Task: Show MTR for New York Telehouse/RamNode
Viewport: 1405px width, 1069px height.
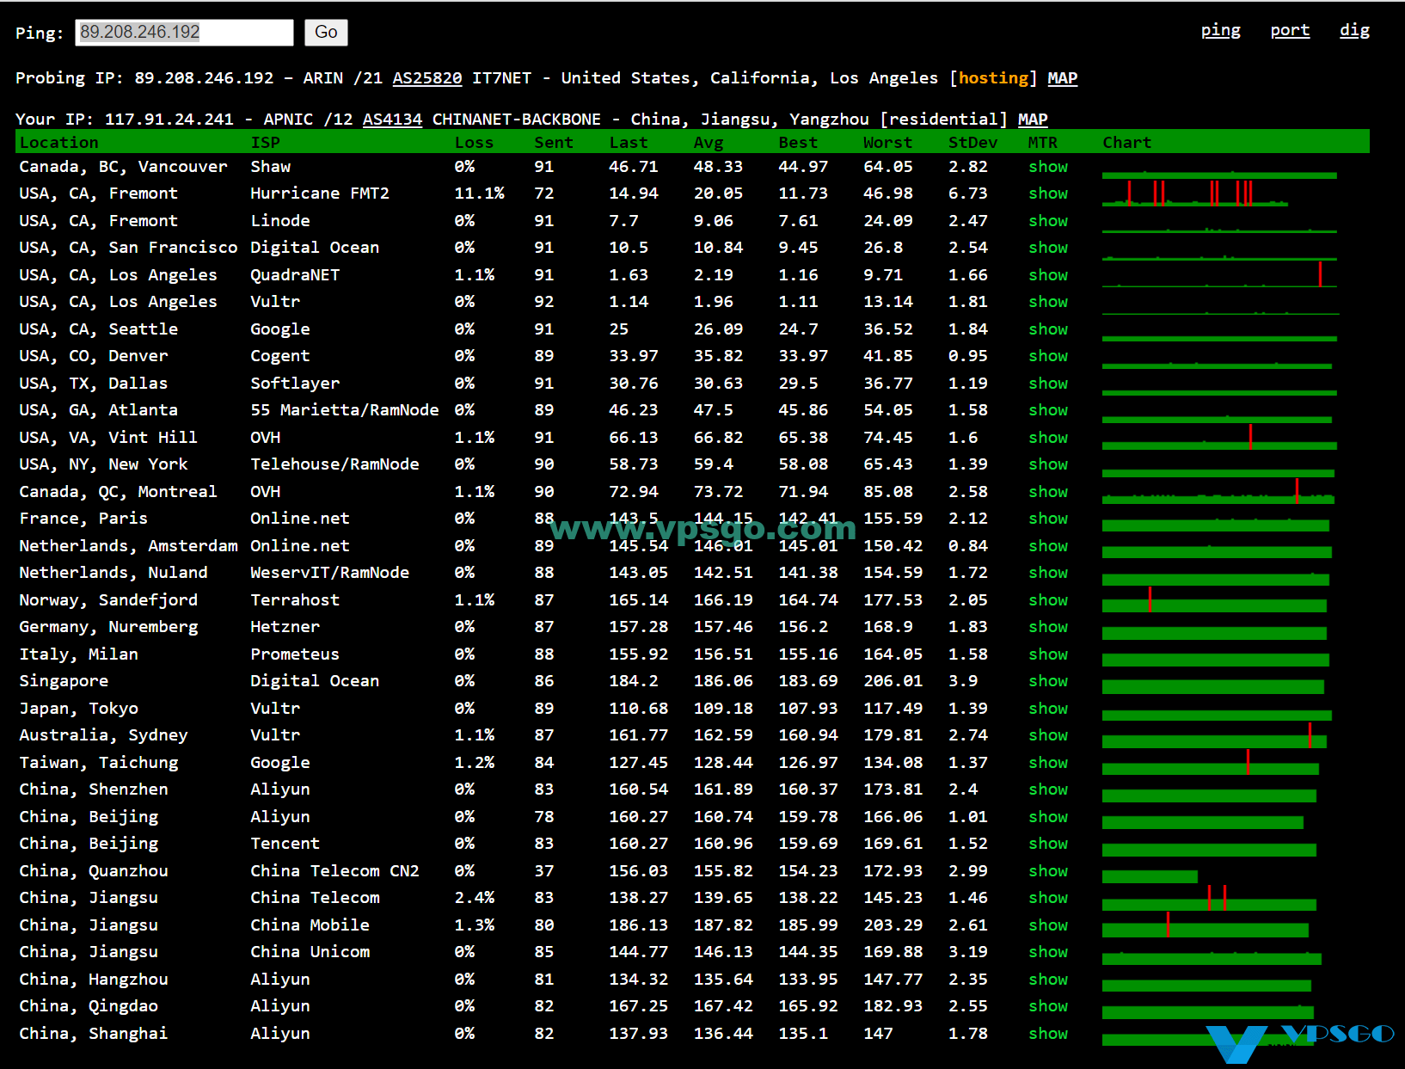Action: coord(1048,464)
